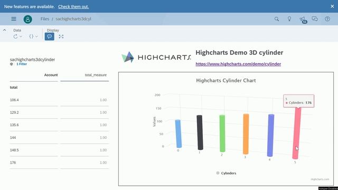Toggle the comment mode button
338x190 pixels.
[x=49, y=36]
